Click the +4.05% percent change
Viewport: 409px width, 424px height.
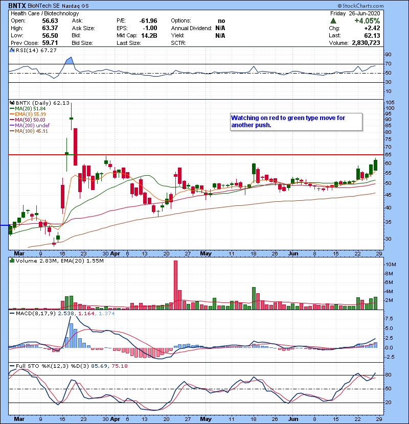click(x=367, y=21)
